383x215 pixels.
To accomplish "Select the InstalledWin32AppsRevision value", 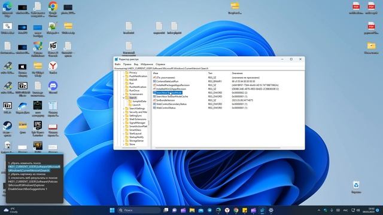I will point(171,89).
